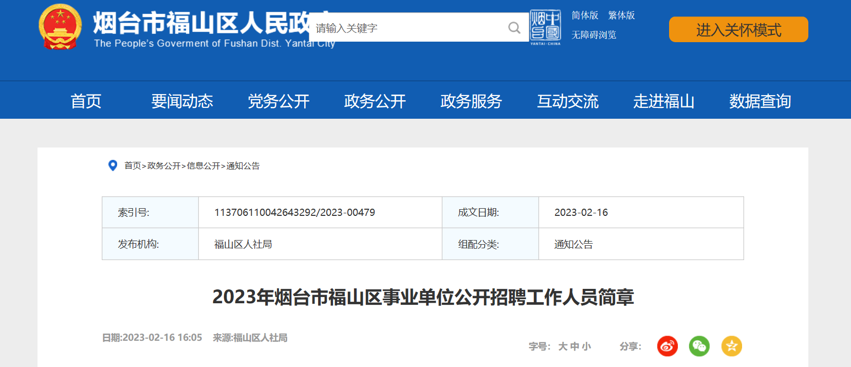The image size is (851, 367).
Task: Click the 成文日期 value 2023-02-16
Action: [581, 212]
